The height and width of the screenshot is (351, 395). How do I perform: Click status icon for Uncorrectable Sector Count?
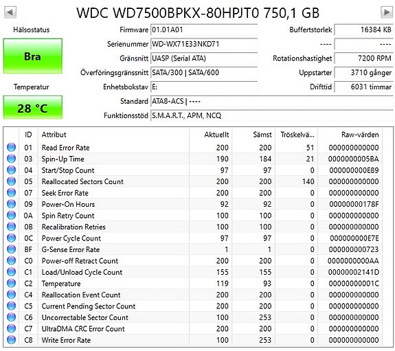(x=12, y=317)
